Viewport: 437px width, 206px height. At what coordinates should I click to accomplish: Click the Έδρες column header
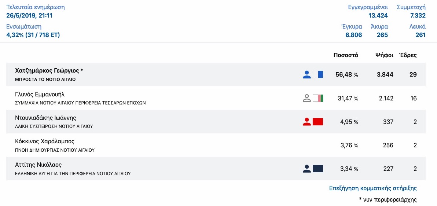click(408, 55)
